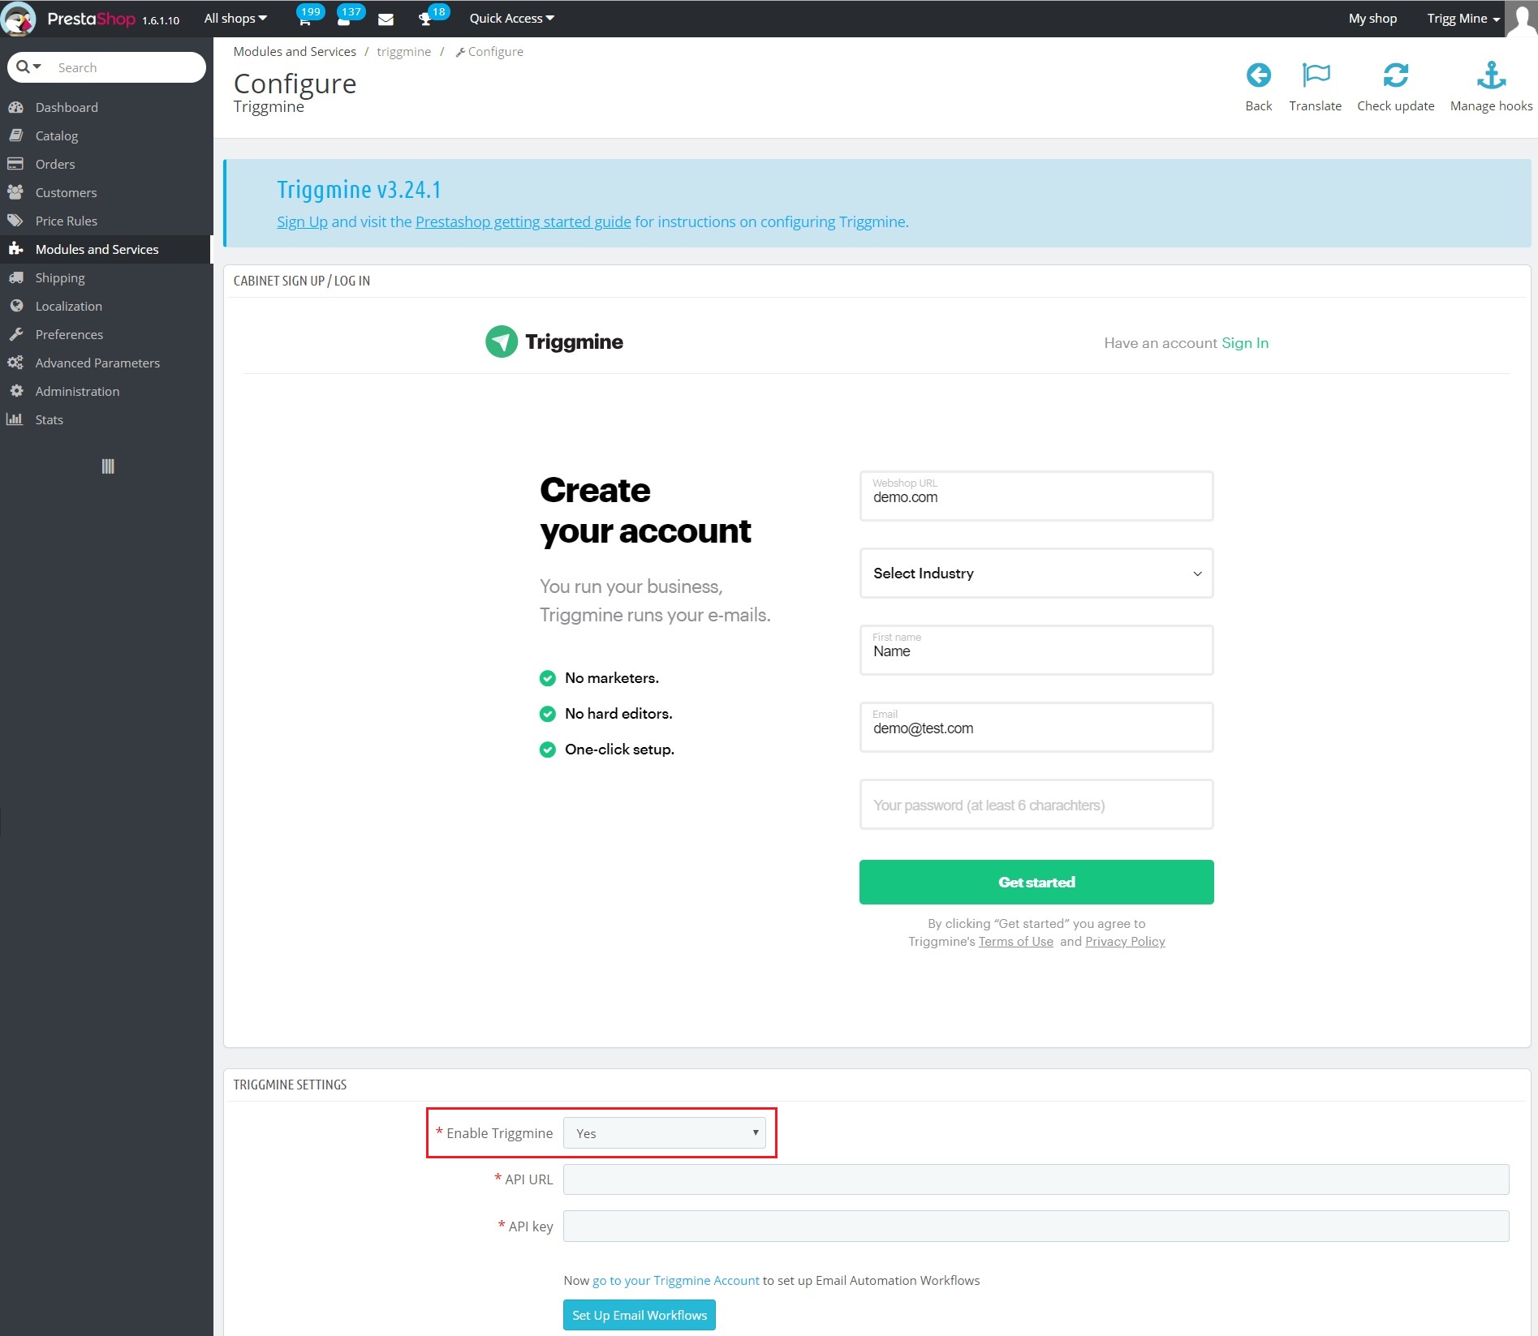This screenshot has height=1336, width=1538.
Task: Click the Shipping truck icon
Action: coord(15,277)
